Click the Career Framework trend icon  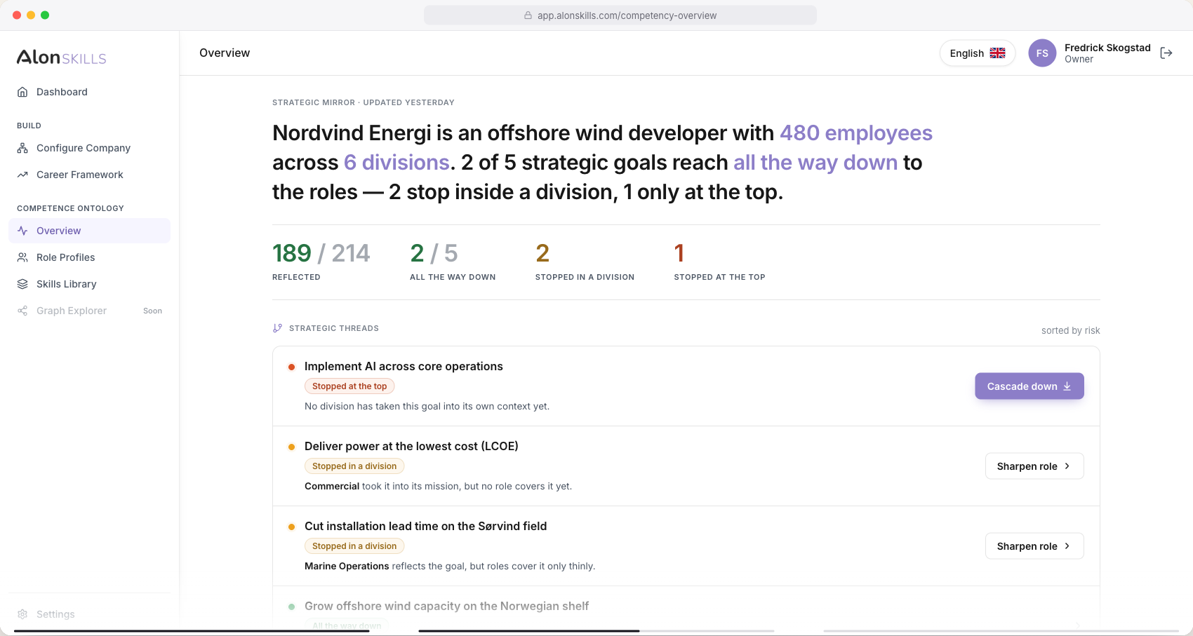point(22,175)
